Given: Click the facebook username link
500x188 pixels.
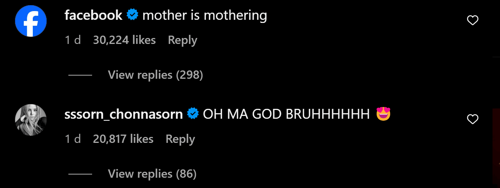Looking at the screenshot, I should coord(93,16).
